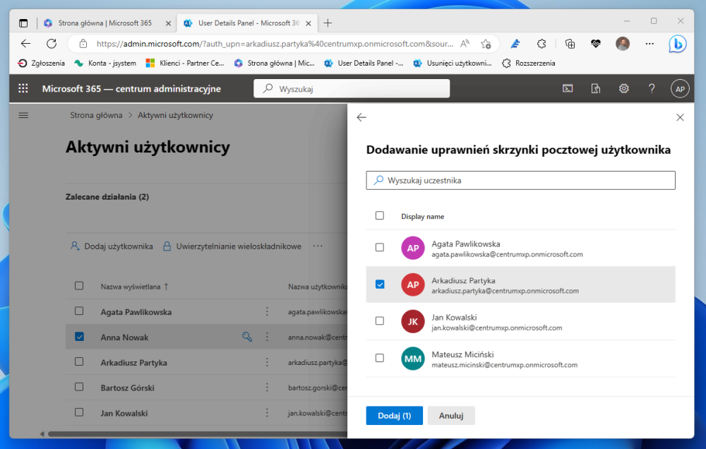Go back using the panel's back arrow

point(361,117)
